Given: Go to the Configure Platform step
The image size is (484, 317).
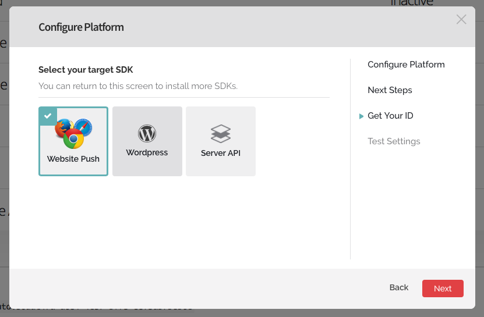Looking at the screenshot, I should (406, 65).
